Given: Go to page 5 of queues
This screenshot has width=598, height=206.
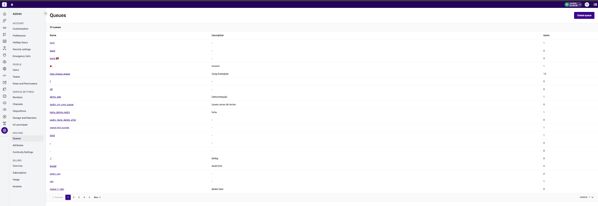Looking at the screenshot, I should [89, 197].
